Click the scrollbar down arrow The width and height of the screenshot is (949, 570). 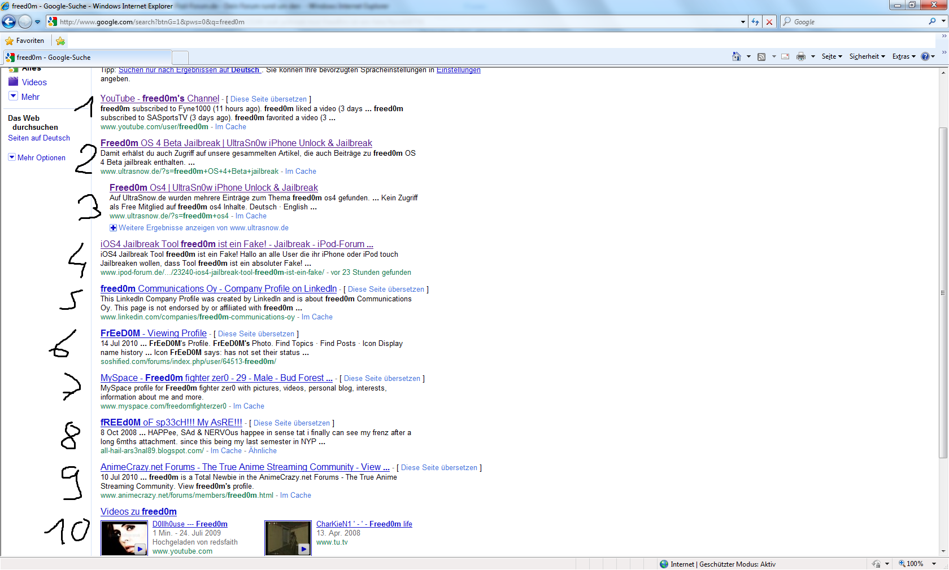coord(943,551)
